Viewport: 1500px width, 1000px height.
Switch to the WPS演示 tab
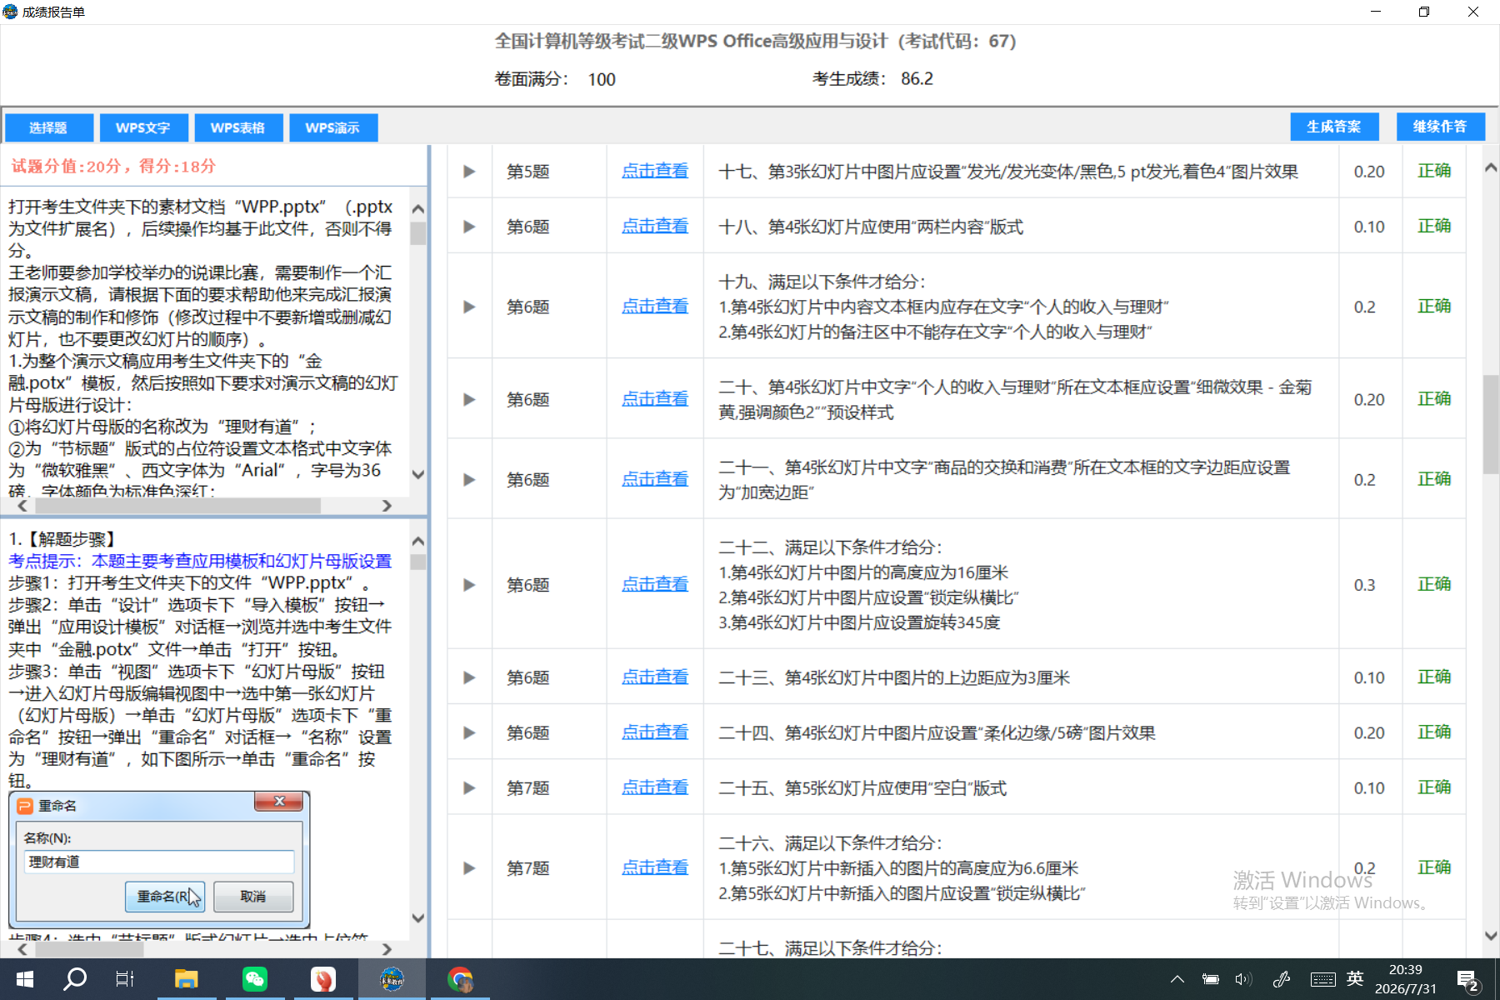[333, 127]
